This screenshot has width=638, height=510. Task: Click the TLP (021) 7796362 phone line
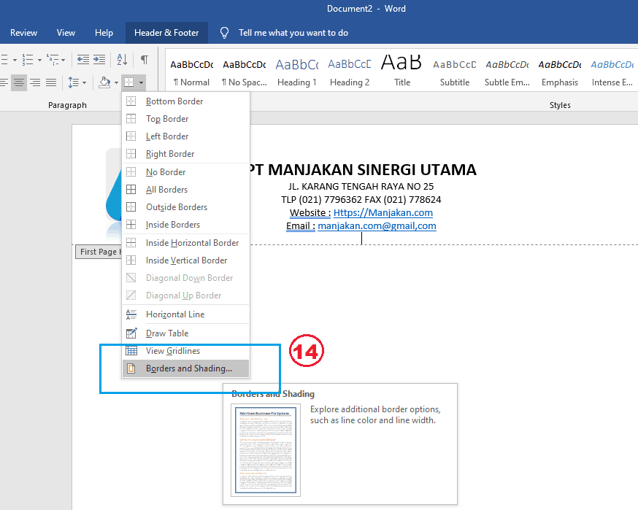tap(361, 200)
